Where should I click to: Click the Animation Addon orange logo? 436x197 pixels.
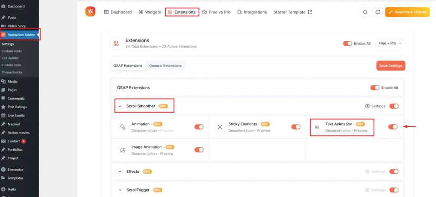click(x=90, y=11)
